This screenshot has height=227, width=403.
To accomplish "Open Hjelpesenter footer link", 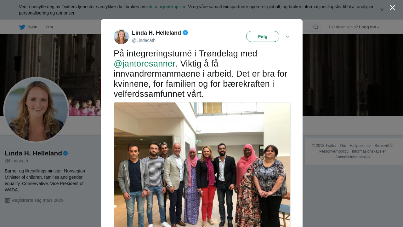I will (x=360, y=146).
